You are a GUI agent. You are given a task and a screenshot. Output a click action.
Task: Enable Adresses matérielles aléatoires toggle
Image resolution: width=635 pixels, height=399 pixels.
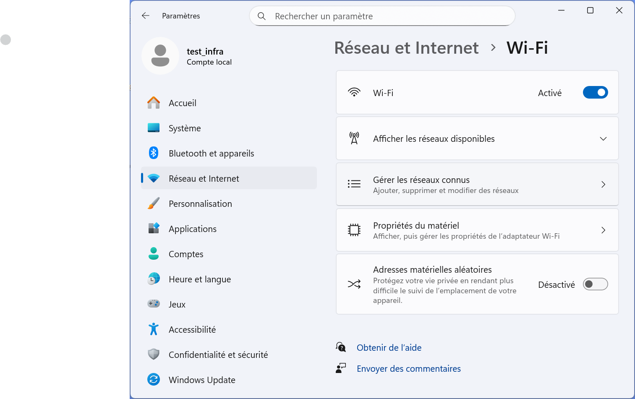point(595,284)
